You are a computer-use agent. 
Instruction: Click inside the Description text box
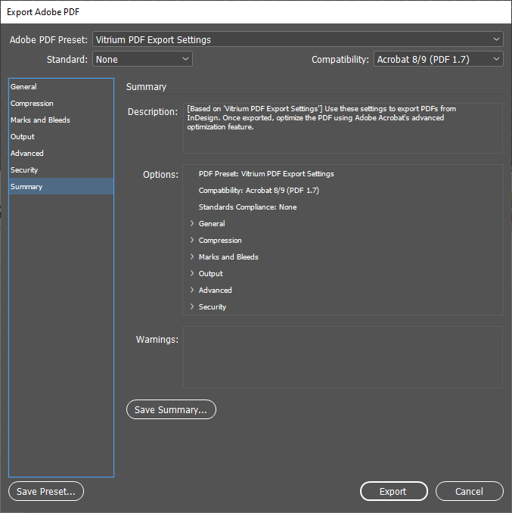(343, 129)
